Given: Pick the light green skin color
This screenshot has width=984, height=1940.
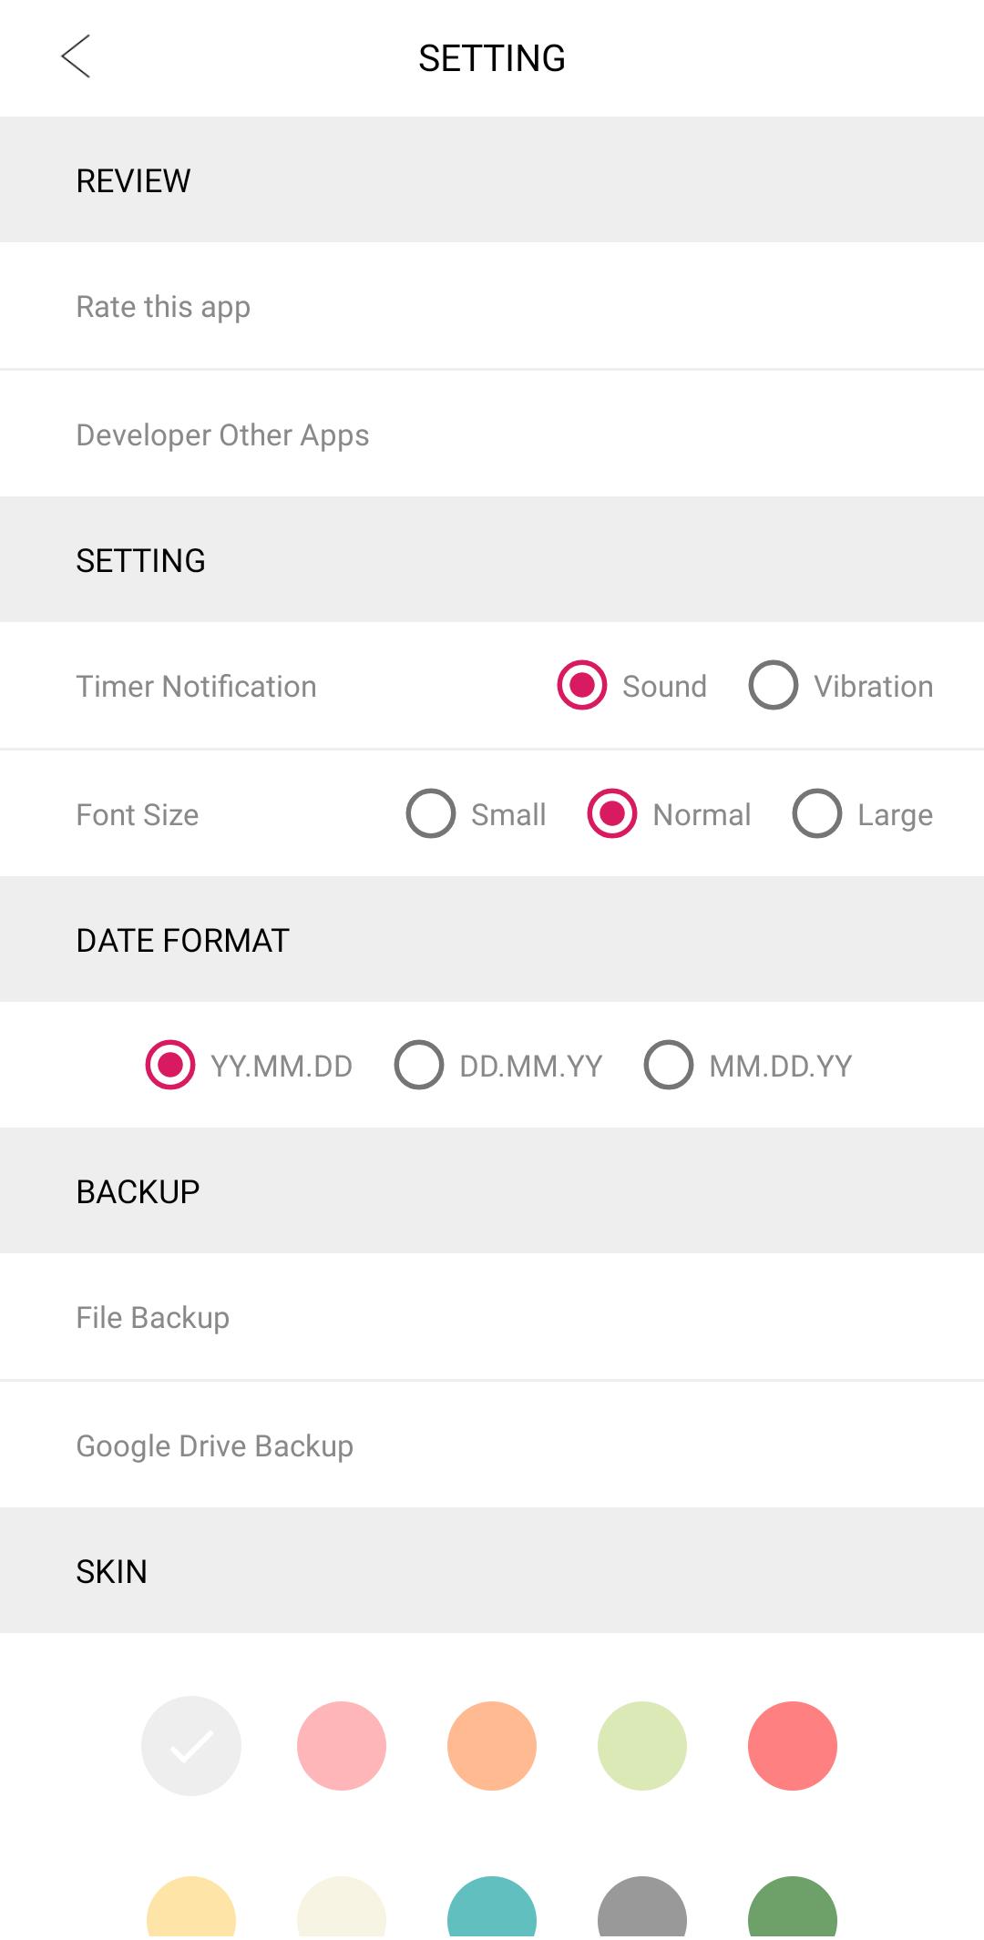Looking at the screenshot, I should click(642, 1746).
